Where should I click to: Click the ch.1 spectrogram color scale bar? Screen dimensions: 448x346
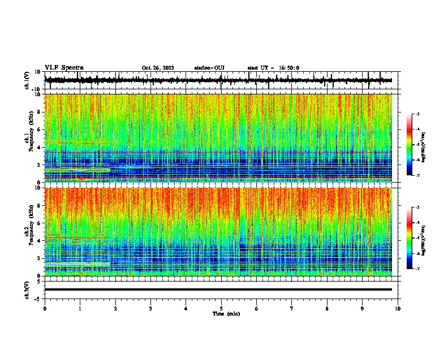(410, 145)
